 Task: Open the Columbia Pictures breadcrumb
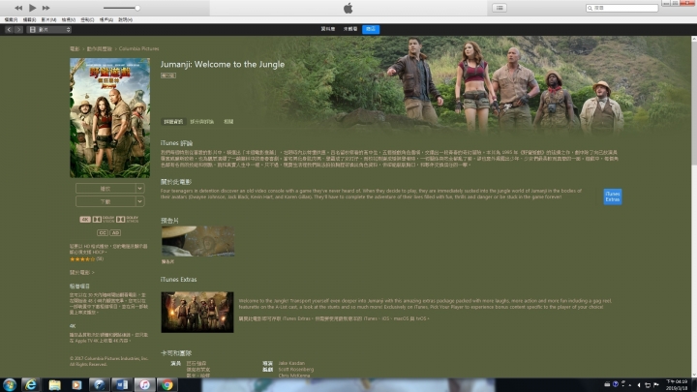(138, 48)
